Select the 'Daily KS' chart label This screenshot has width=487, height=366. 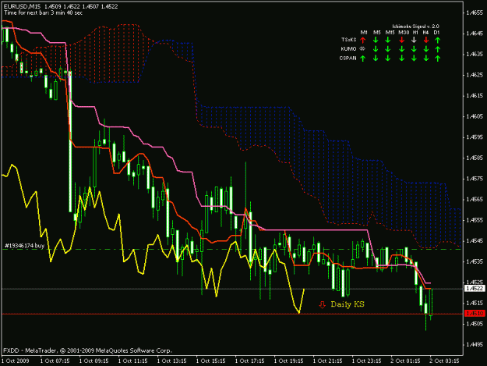point(348,304)
